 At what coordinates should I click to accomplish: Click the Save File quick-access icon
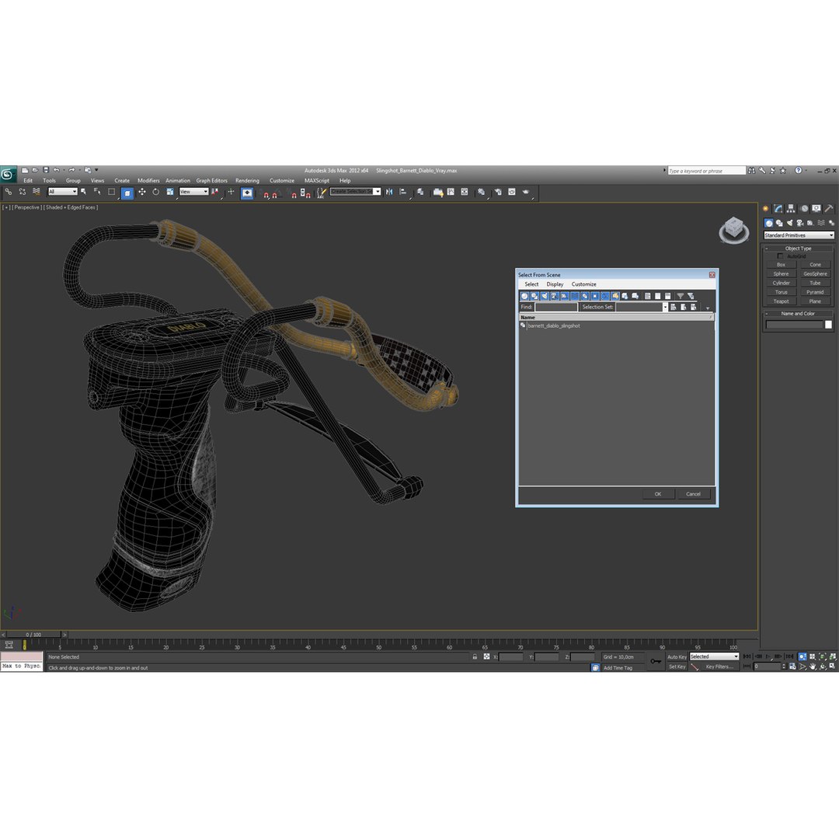click(x=46, y=170)
